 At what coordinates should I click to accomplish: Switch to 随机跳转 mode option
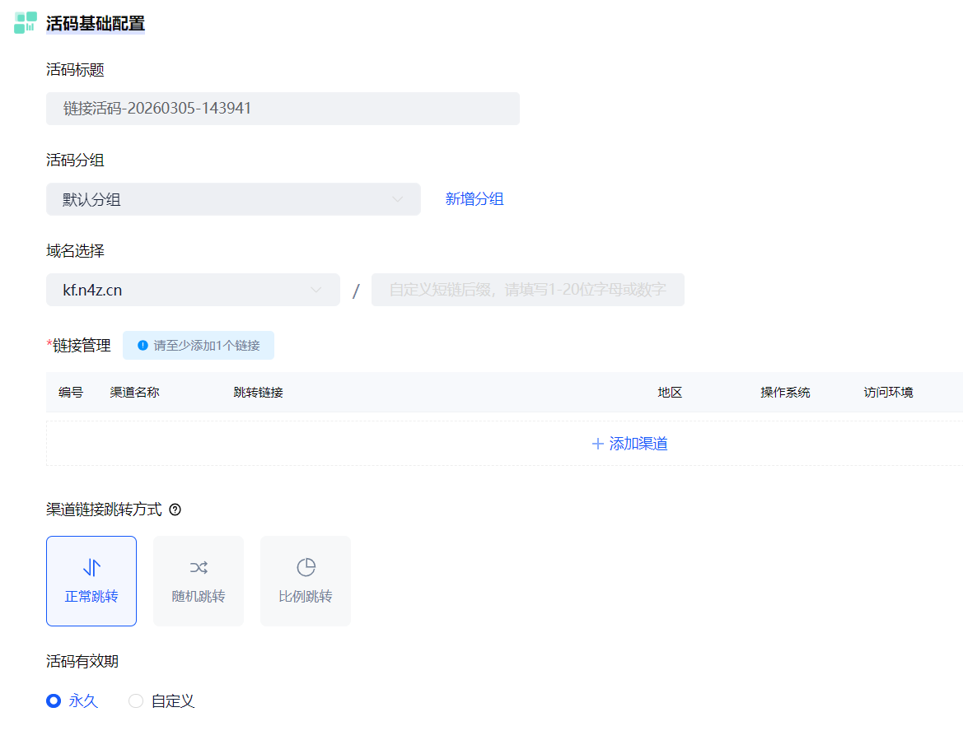coord(199,581)
